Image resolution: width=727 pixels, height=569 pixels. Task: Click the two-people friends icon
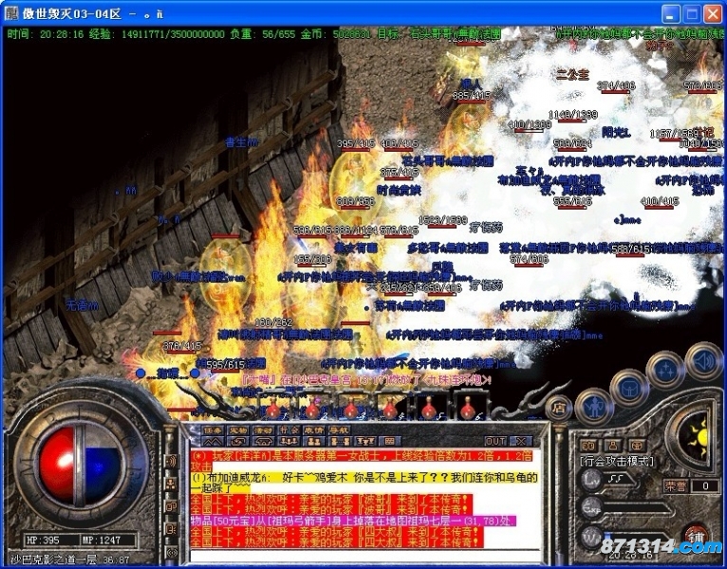313,441
